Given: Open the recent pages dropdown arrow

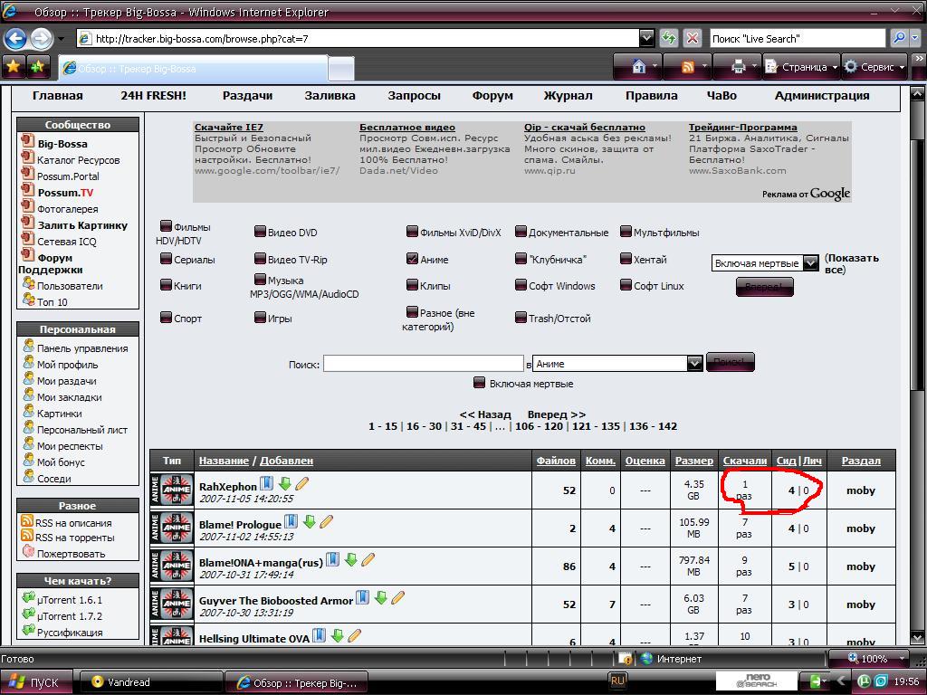Looking at the screenshot, I should tap(61, 39).
